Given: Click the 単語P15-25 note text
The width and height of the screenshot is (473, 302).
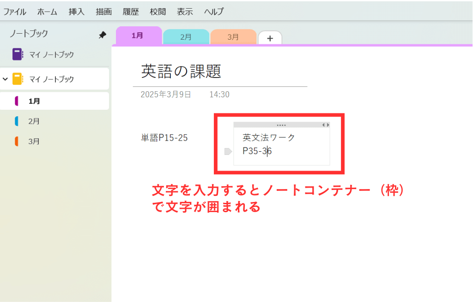Looking at the screenshot, I should [164, 137].
